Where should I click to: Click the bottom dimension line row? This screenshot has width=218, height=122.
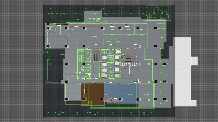click(109, 112)
